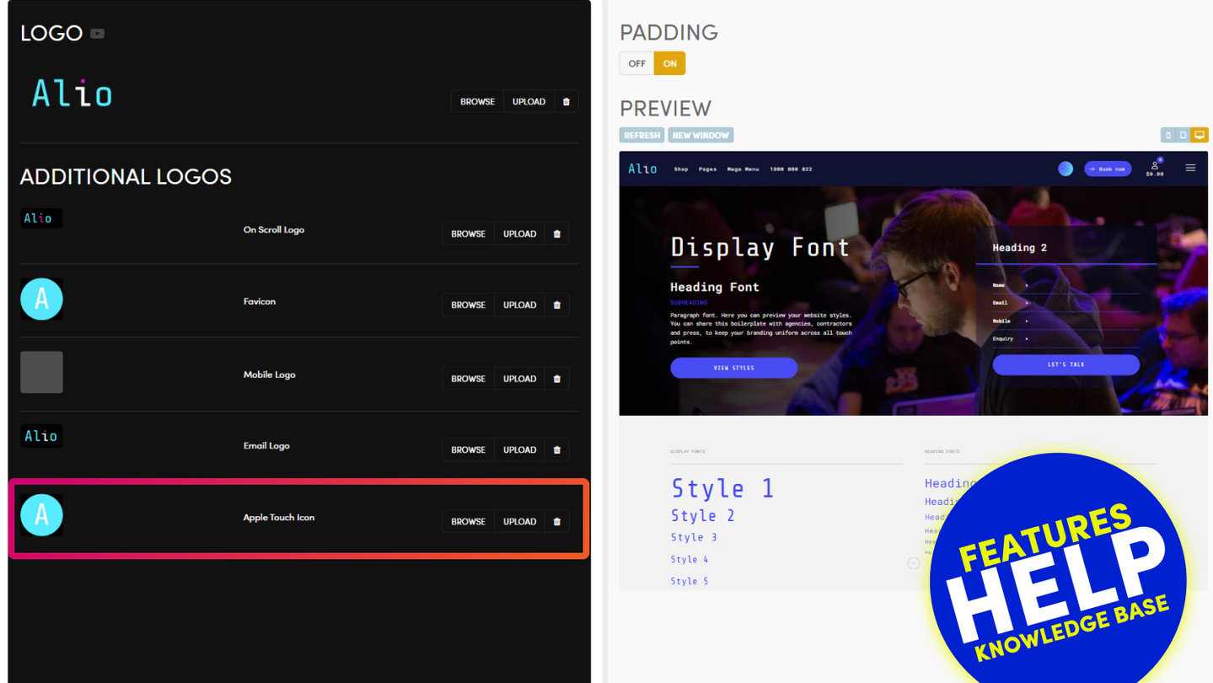This screenshot has width=1213, height=683.
Task: Trash the Apple Touch Icon image
Action: 556,522
